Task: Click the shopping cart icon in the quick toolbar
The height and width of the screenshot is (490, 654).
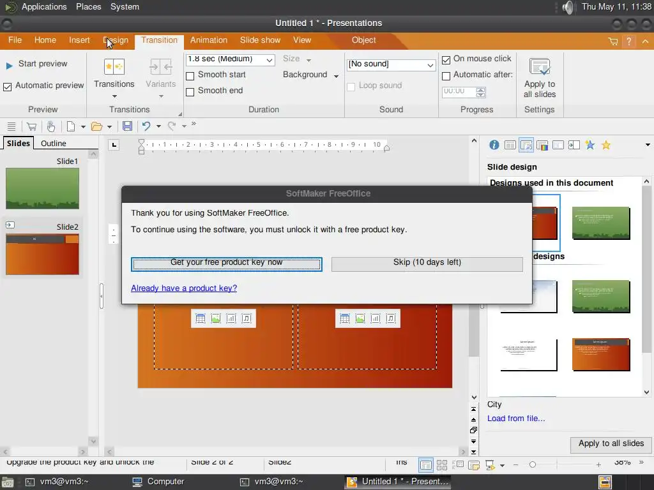Action: pos(31,126)
